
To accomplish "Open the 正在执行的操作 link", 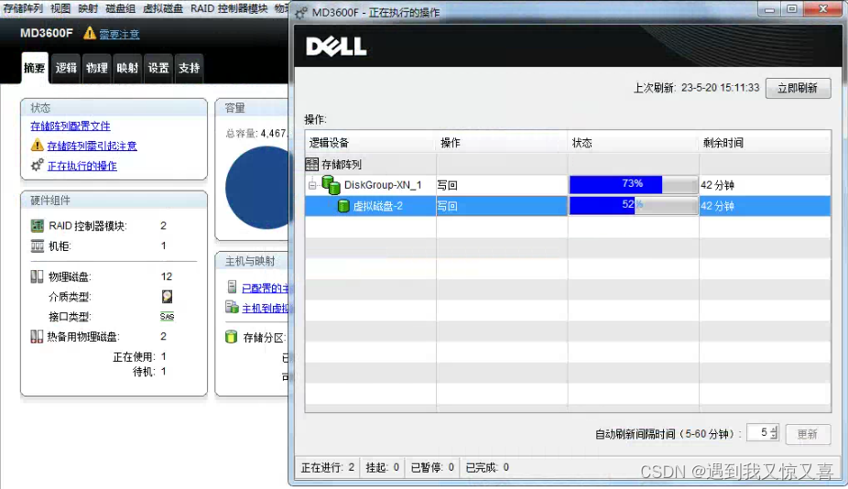I will [82, 166].
